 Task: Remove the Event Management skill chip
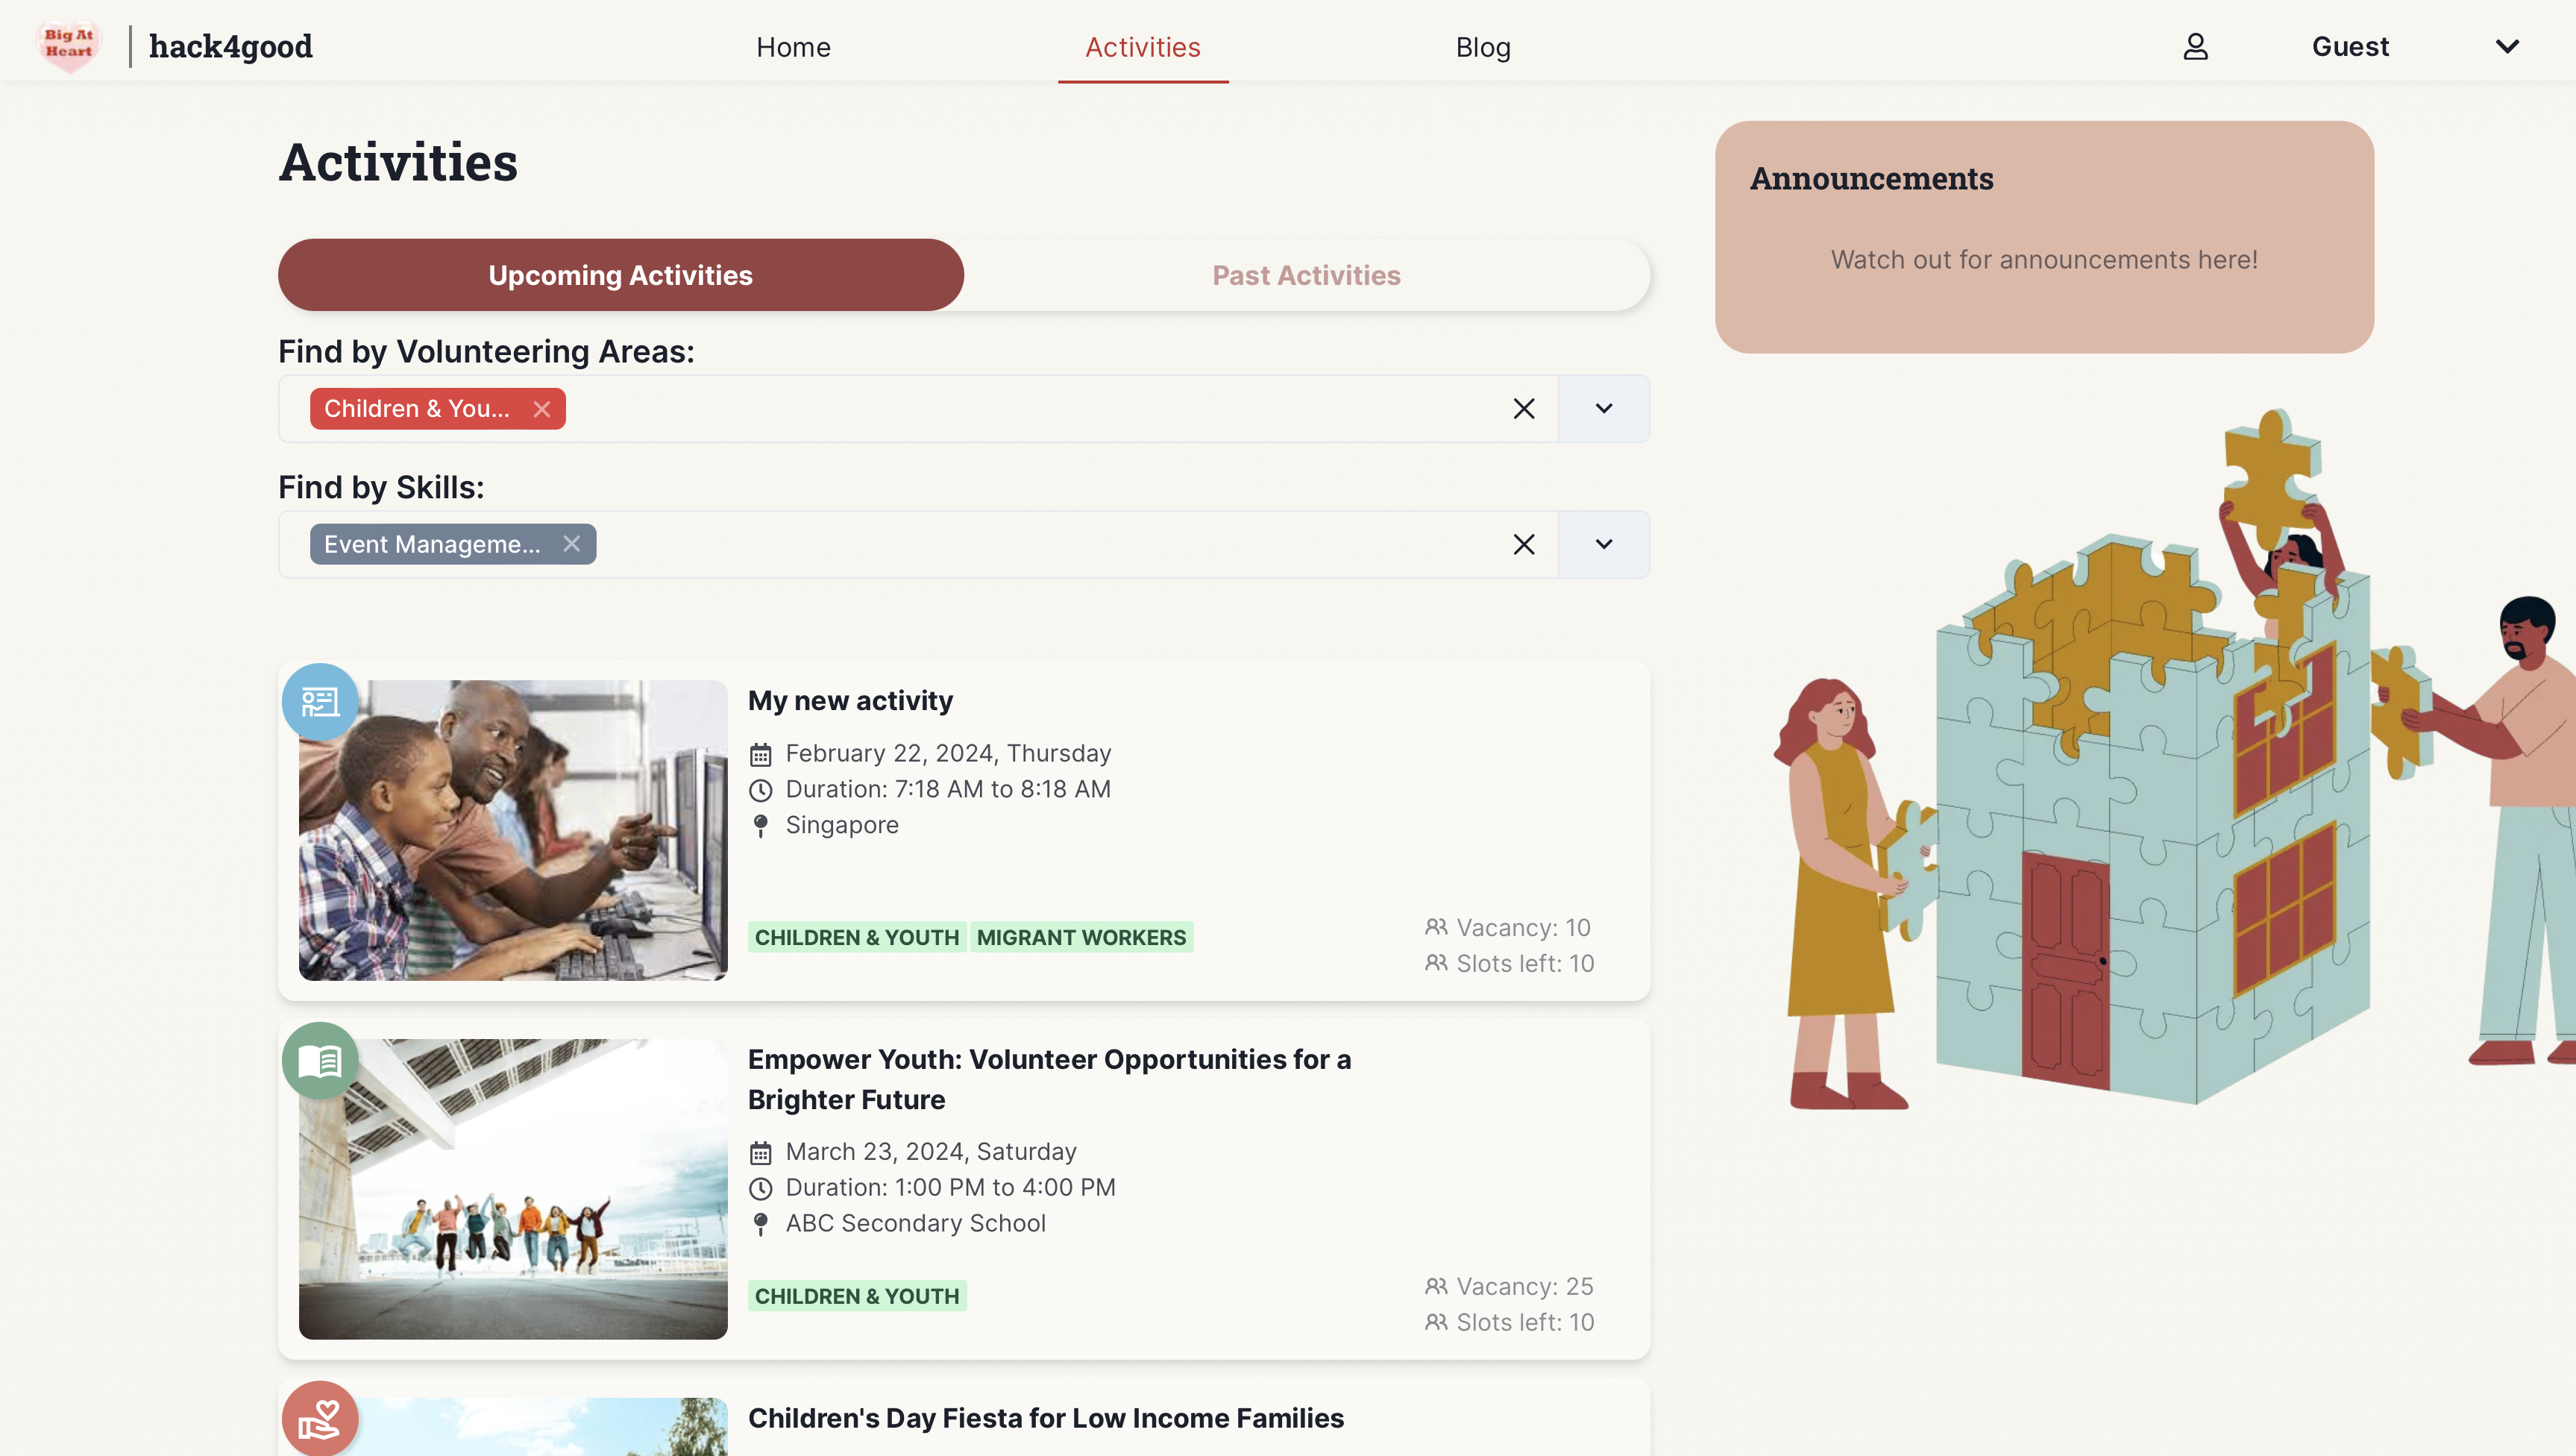tap(571, 544)
